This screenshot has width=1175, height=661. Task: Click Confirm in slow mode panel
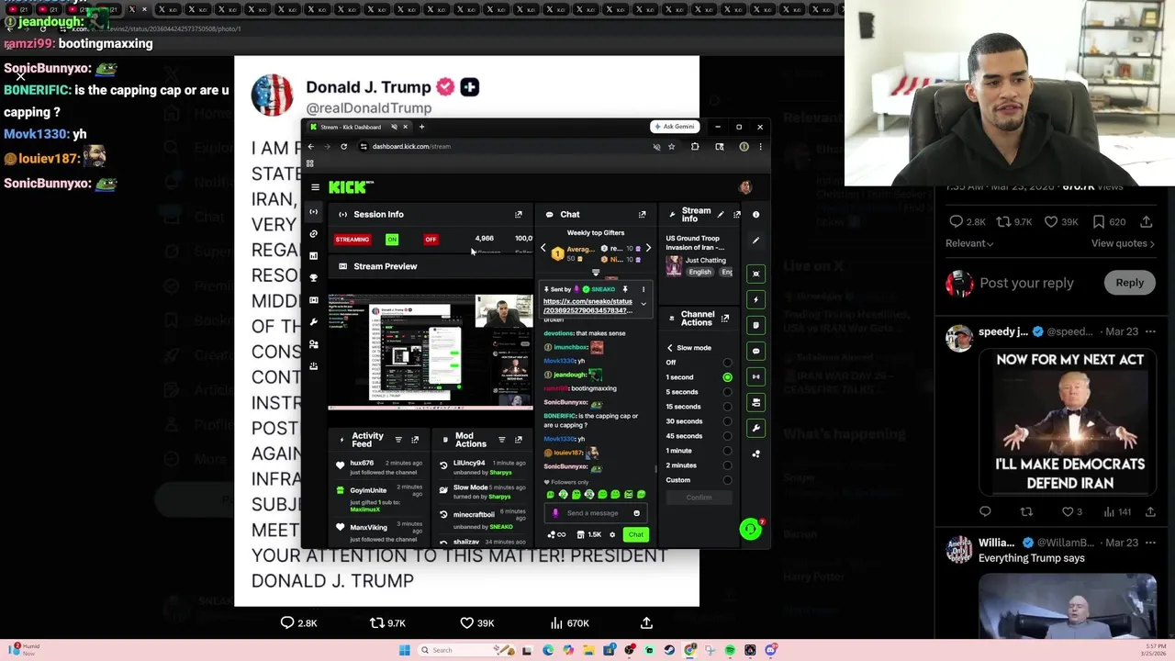[x=699, y=498]
